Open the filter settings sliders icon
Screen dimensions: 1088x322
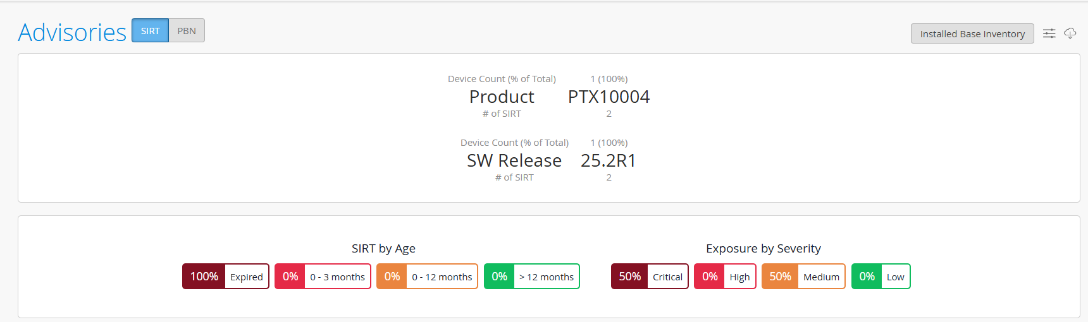pyautogui.click(x=1049, y=33)
